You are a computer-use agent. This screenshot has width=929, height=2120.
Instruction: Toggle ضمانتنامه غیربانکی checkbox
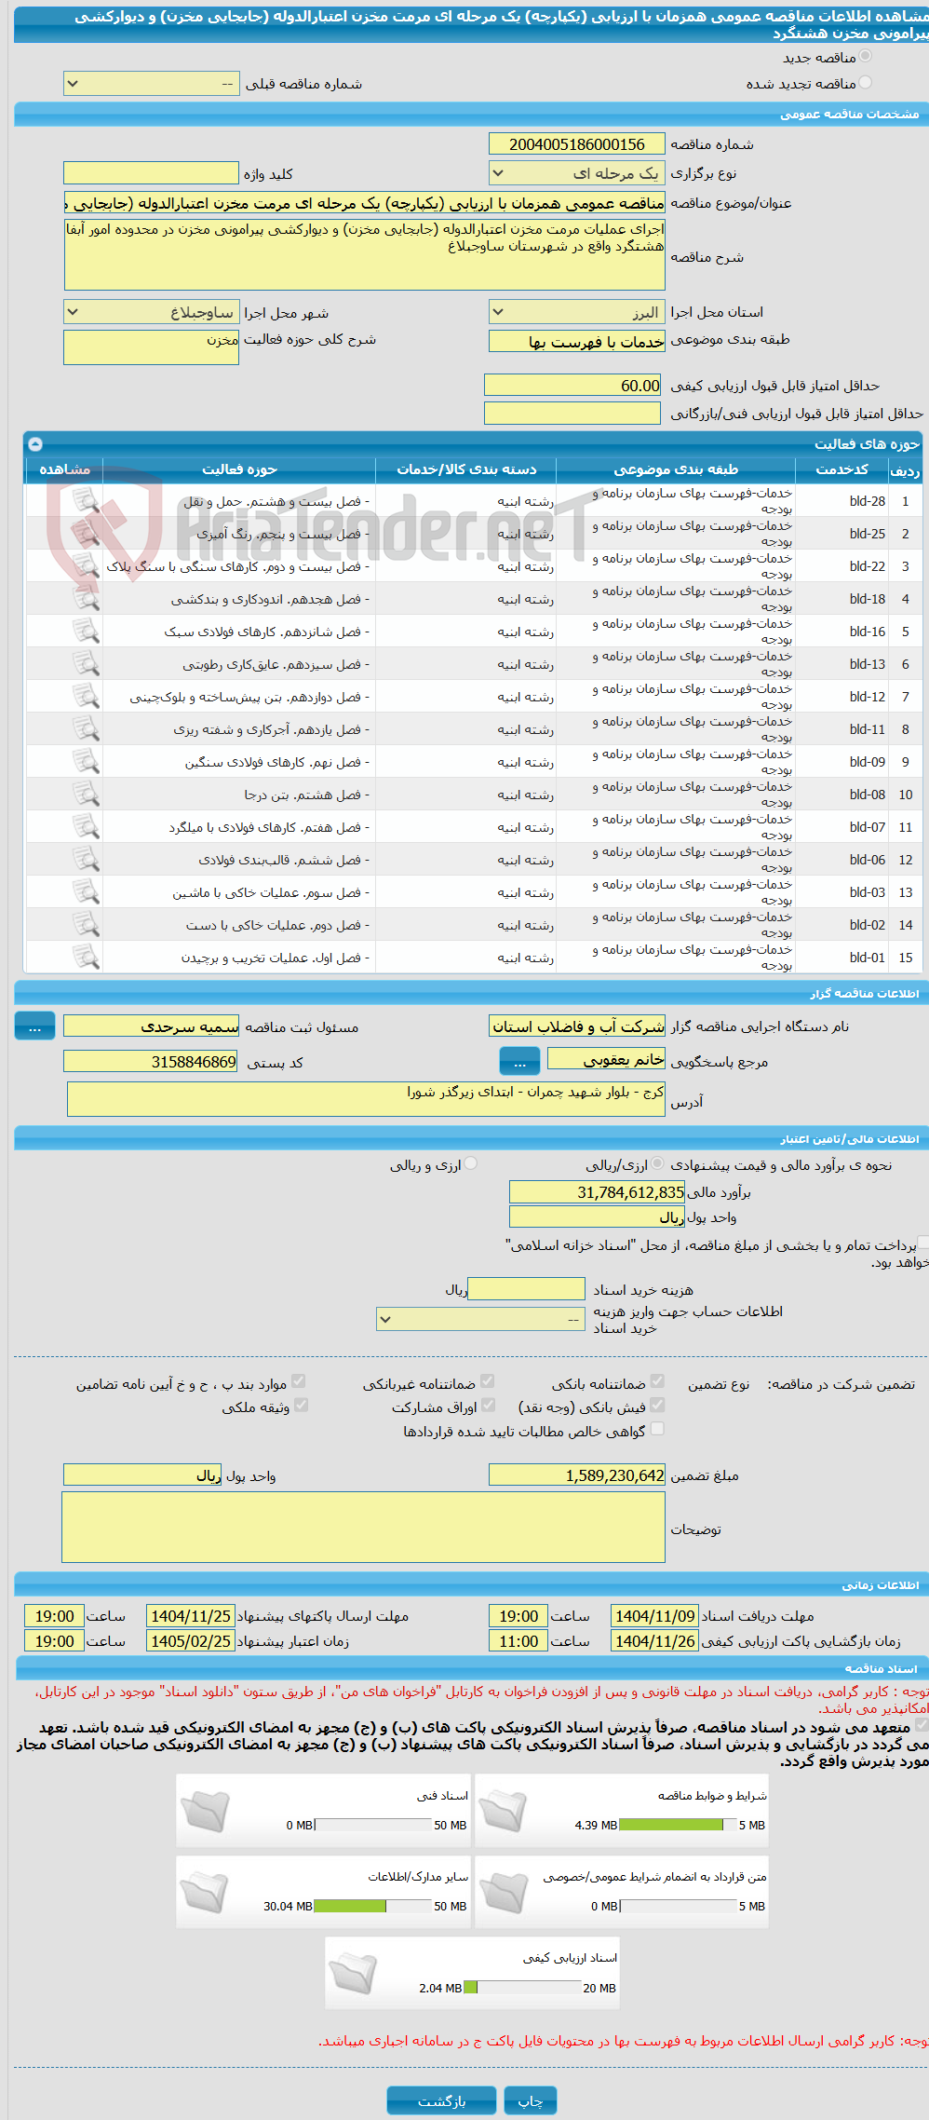pyautogui.click(x=487, y=1381)
